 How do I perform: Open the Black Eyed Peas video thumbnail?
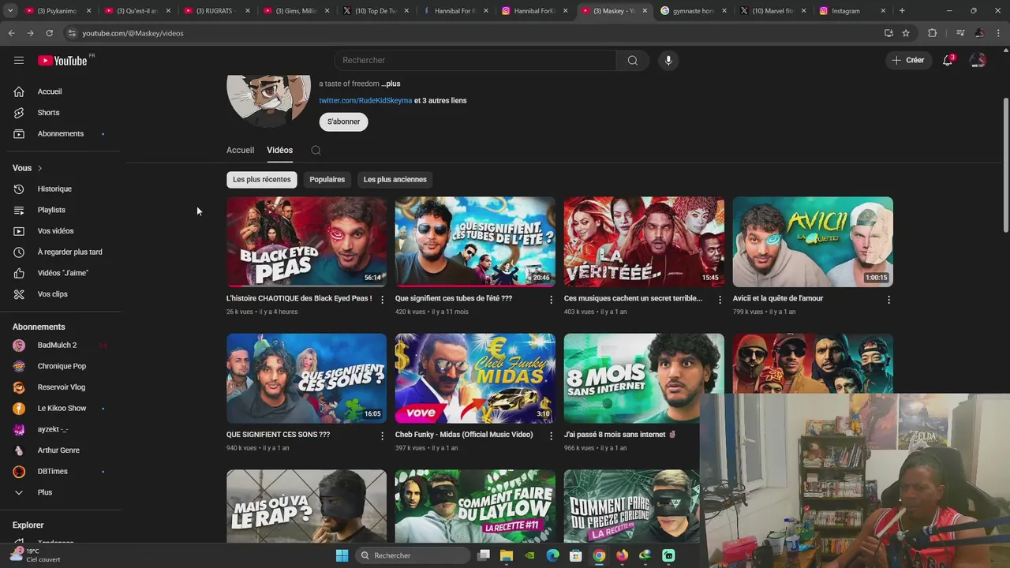[x=306, y=241]
